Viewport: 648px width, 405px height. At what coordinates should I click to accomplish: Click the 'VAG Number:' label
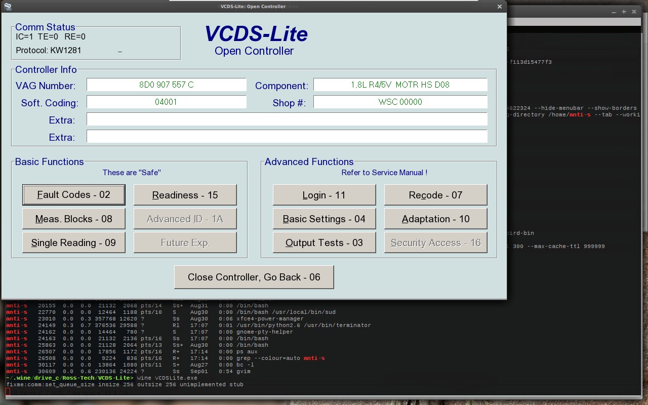(x=46, y=86)
